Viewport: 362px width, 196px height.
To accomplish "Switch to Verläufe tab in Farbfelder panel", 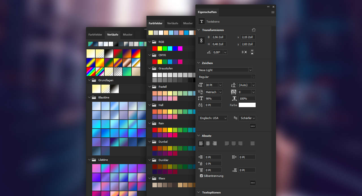I will click(173, 23).
